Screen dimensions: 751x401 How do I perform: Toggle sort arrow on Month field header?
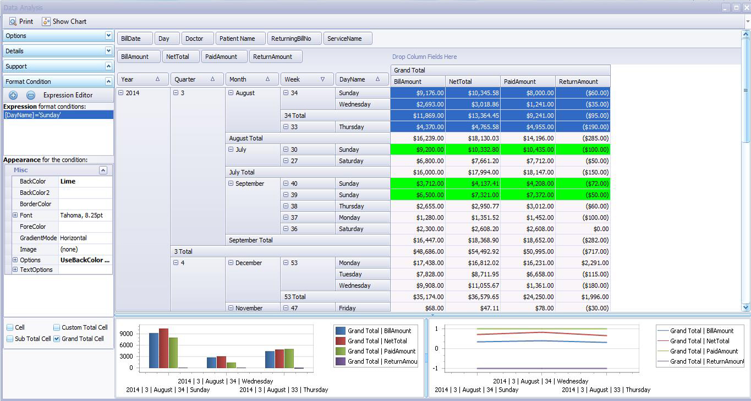pos(268,79)
